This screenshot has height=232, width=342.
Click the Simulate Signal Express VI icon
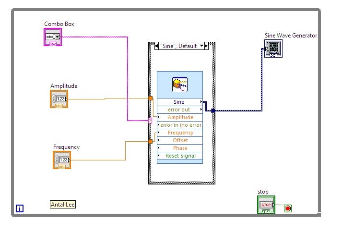tap(180, 85)
